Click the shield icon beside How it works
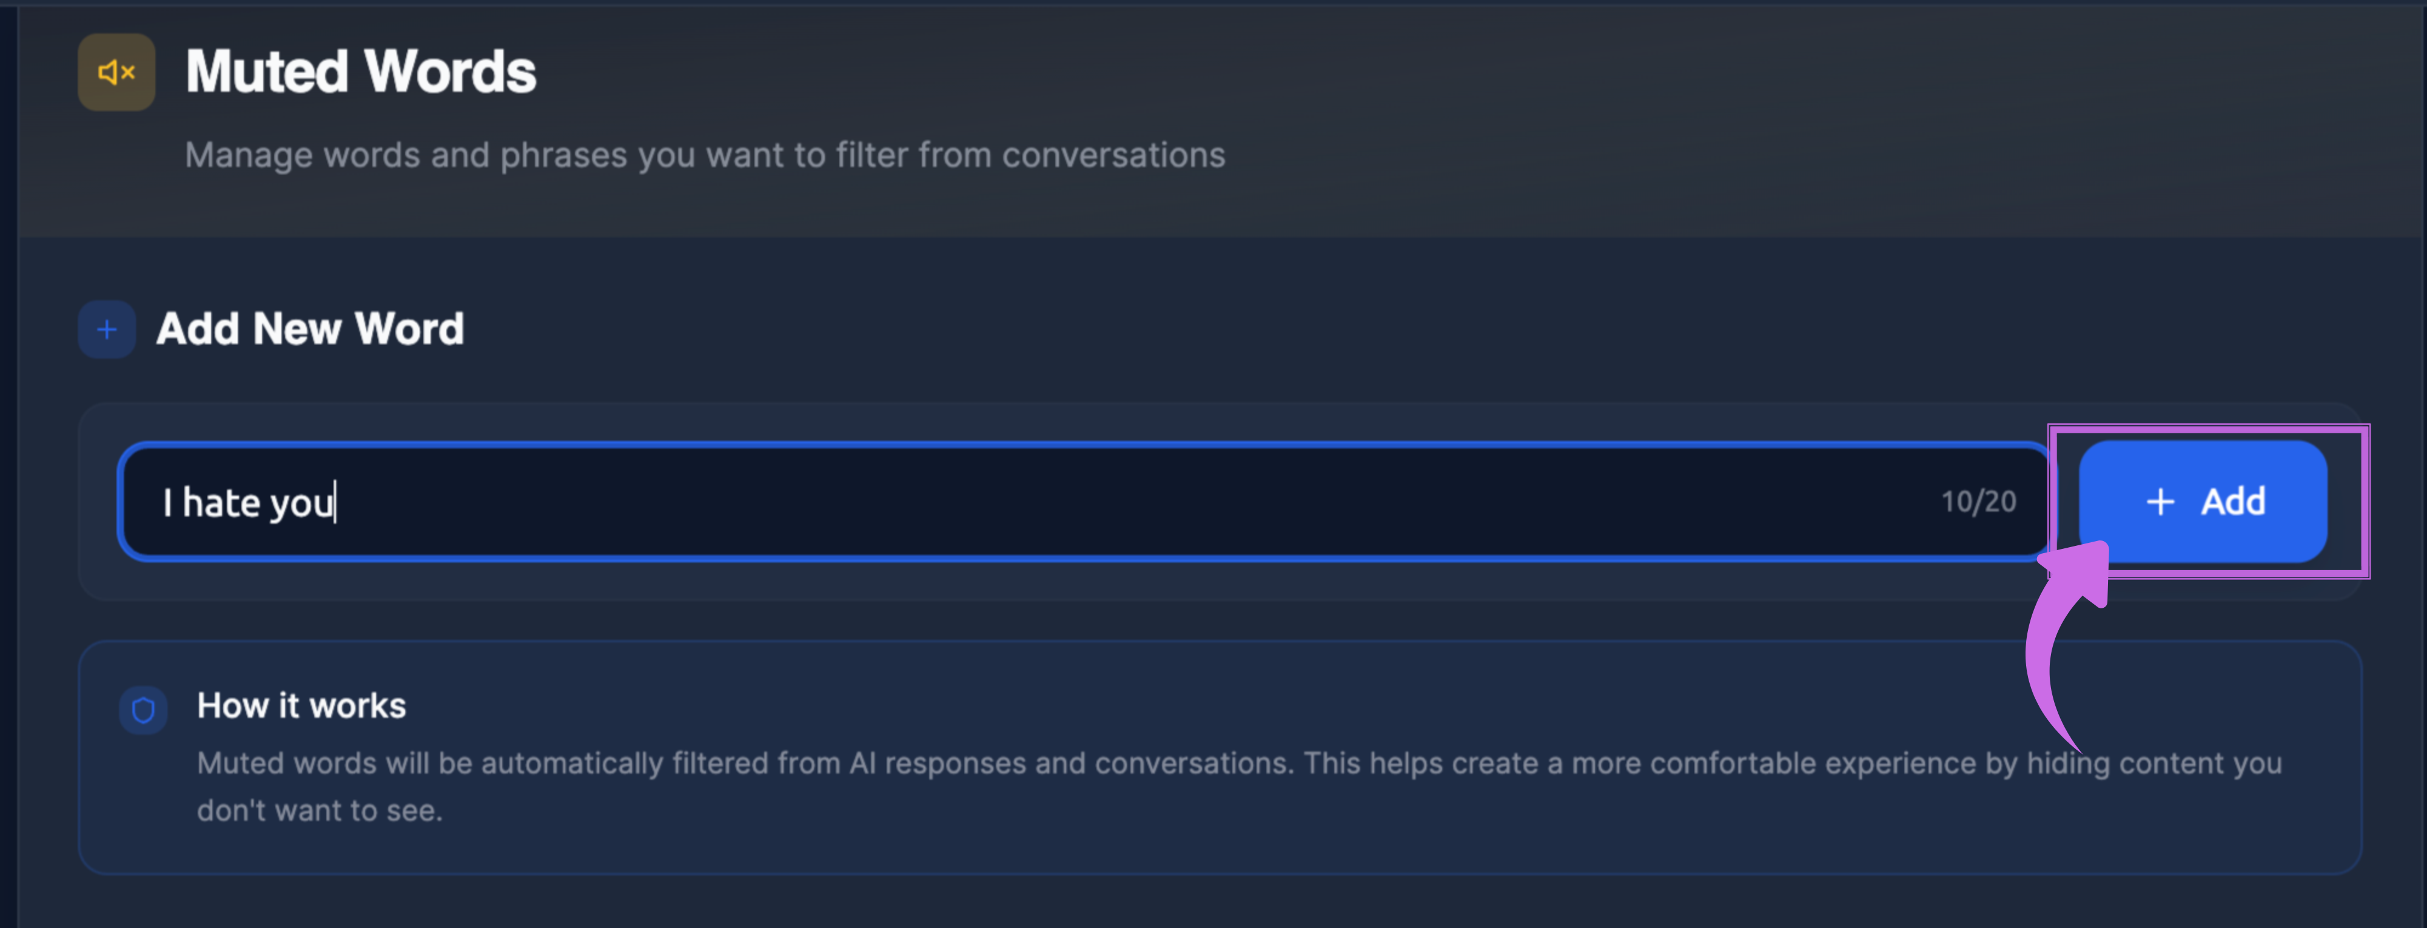The height and width of the screenshot is (928, 2427). [143, 710]
